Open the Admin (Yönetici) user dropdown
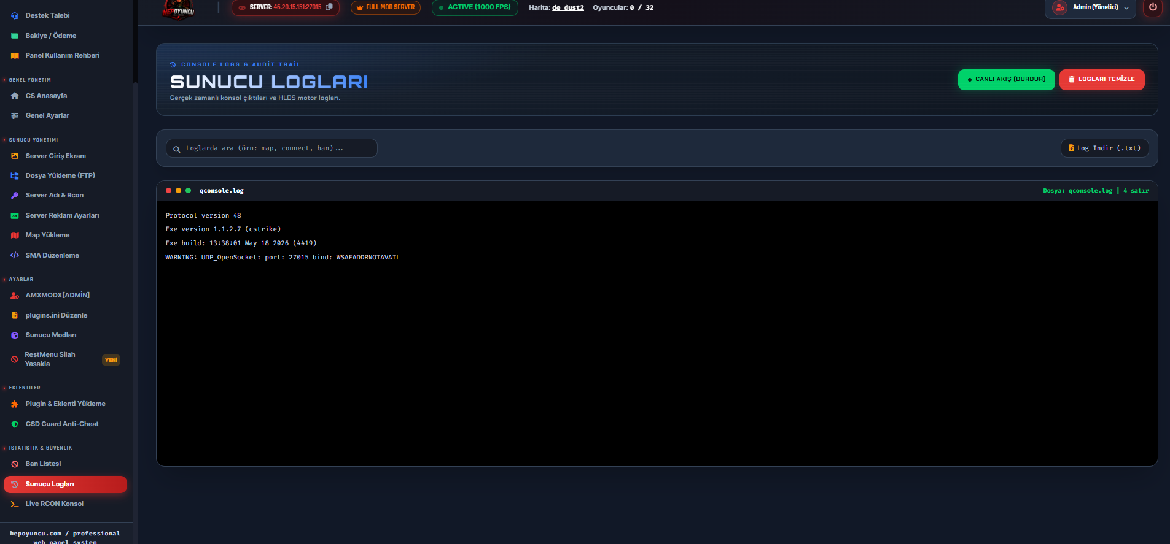 [1090, 8]
